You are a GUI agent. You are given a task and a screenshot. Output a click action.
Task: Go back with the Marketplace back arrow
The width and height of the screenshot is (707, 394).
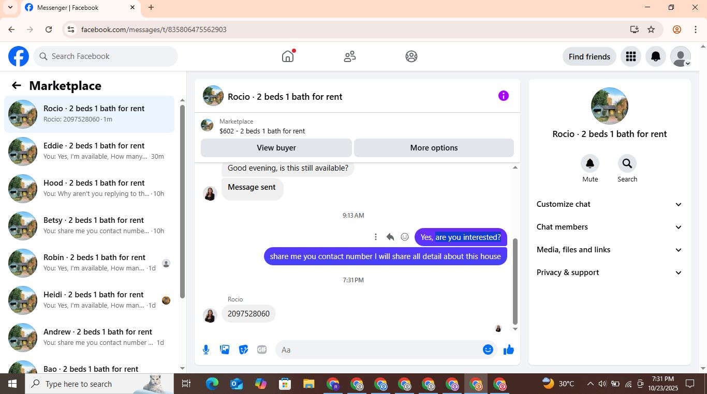click(17, 86)
